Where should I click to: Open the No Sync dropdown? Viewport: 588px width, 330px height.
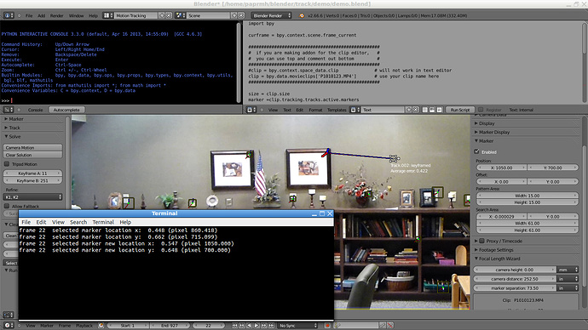(x=297, y=326)
